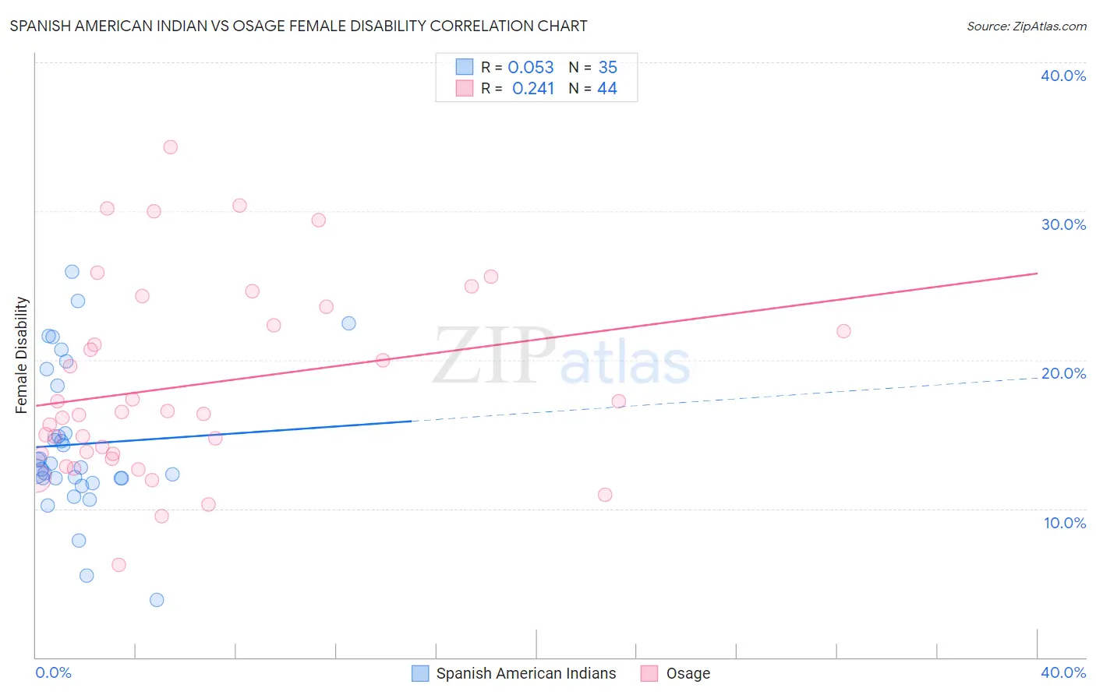Click the dashed blue extrapolation line

[723, 399]
